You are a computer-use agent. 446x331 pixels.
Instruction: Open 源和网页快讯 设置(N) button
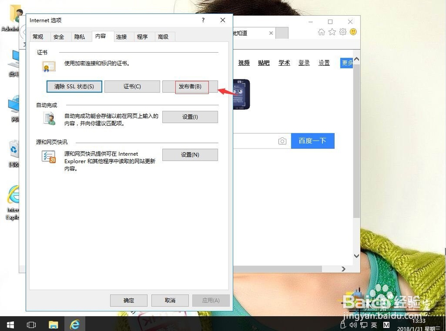(190, 155)
